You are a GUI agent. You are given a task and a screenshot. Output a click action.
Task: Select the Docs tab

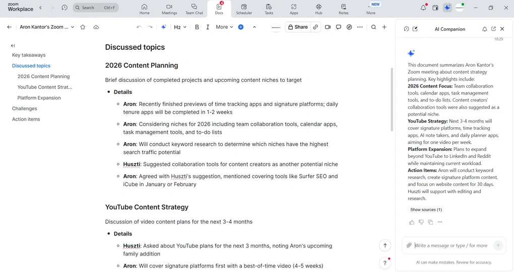point(219,9)
